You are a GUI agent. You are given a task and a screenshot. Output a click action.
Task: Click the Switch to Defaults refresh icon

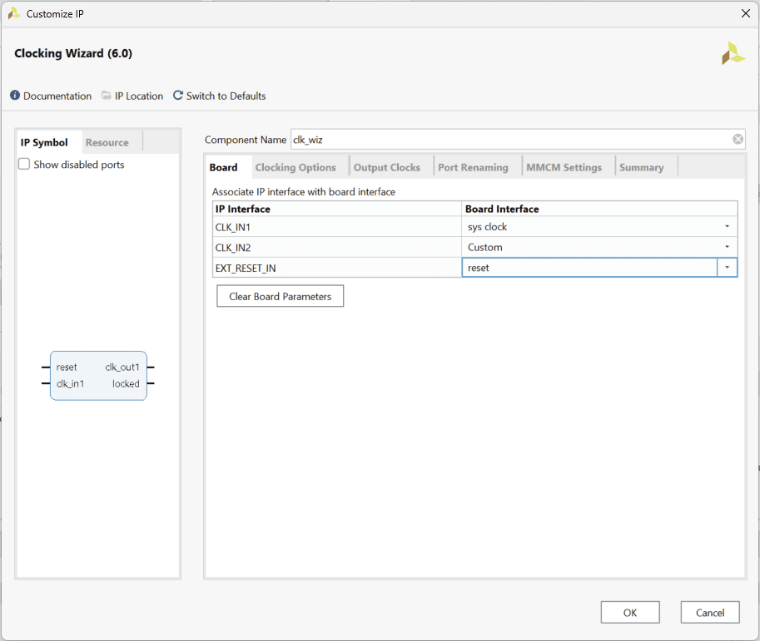point(178,96)
